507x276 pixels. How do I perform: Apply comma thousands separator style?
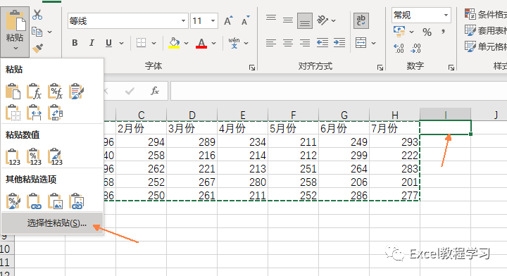click(x=444, y=32)
